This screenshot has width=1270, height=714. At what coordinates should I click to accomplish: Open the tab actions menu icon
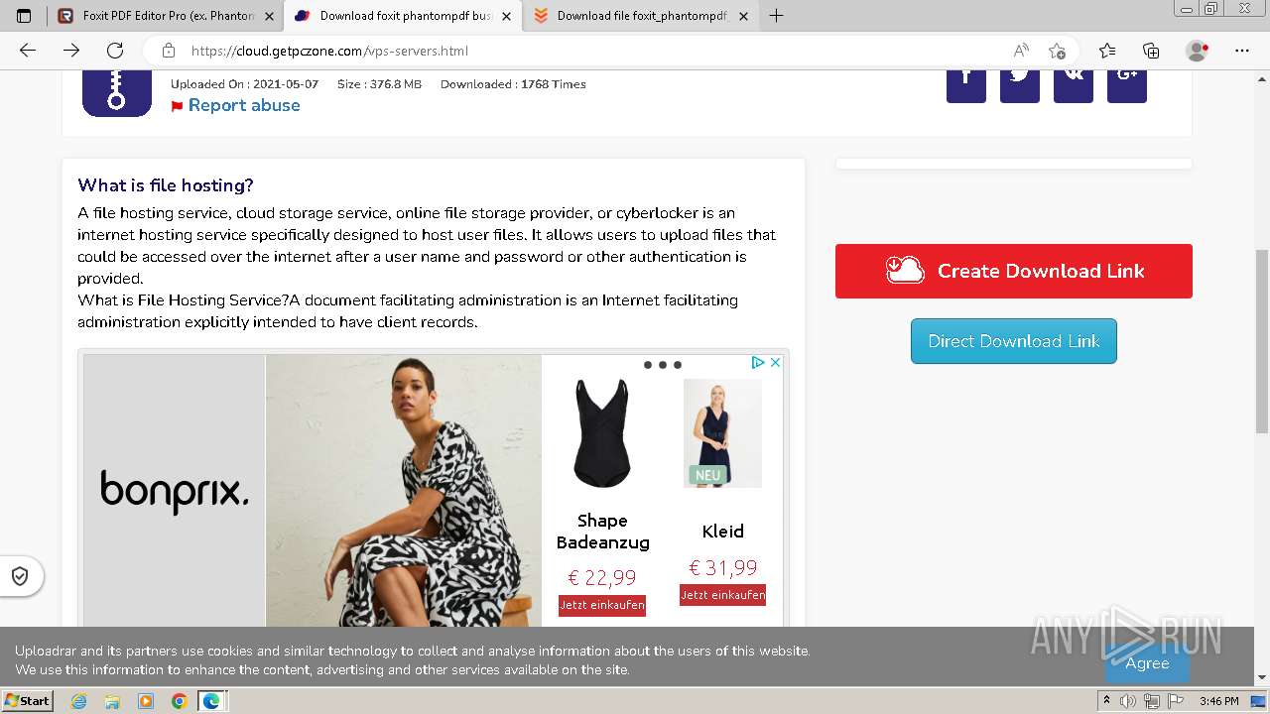tap(24, 16)
